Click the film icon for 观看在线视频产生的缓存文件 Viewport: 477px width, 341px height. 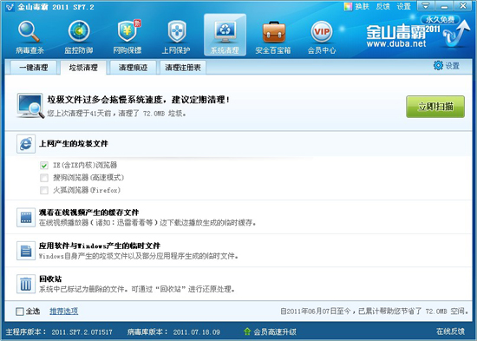(26, 218)
